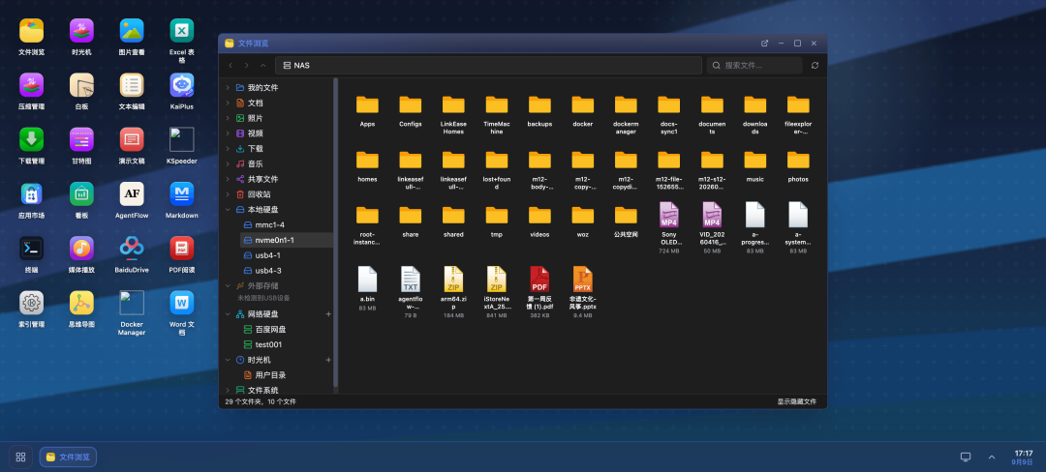Select the music folder
Screen dimensions: 1046x472
pos(755,166)
